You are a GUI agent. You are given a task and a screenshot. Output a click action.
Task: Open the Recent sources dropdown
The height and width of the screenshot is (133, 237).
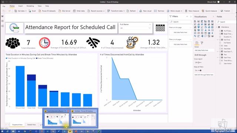(104, 11)
